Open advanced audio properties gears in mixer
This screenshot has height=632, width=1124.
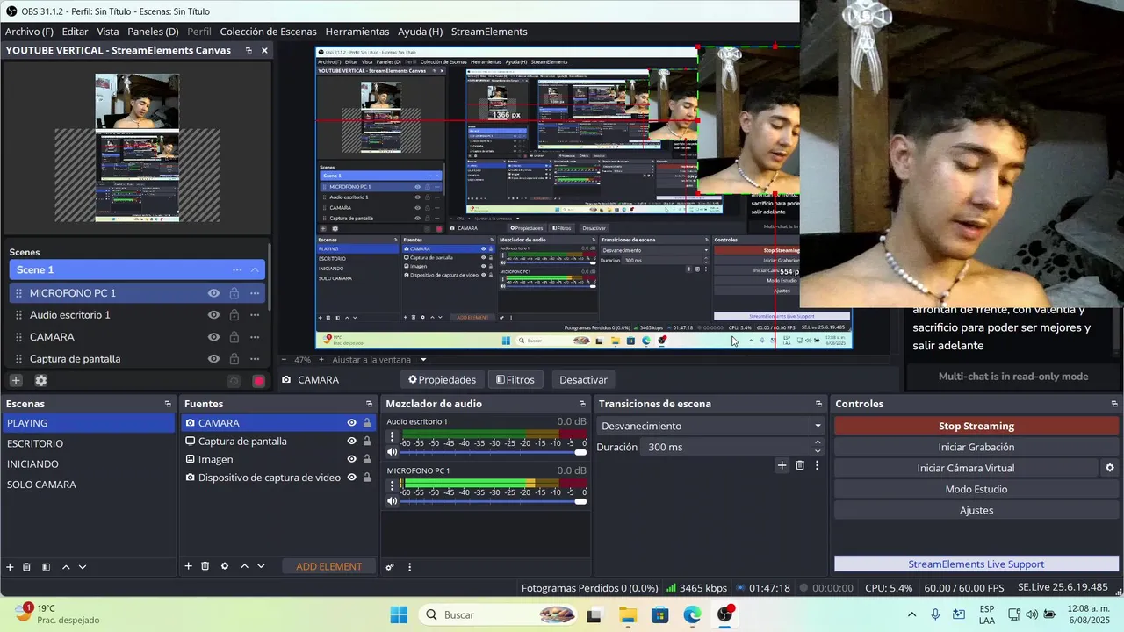[x=390, y=567]
